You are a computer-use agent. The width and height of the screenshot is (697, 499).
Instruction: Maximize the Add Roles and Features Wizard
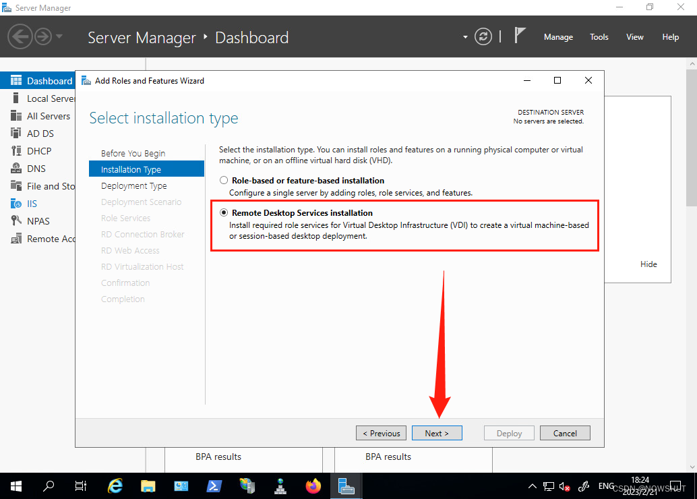[557, 80]
